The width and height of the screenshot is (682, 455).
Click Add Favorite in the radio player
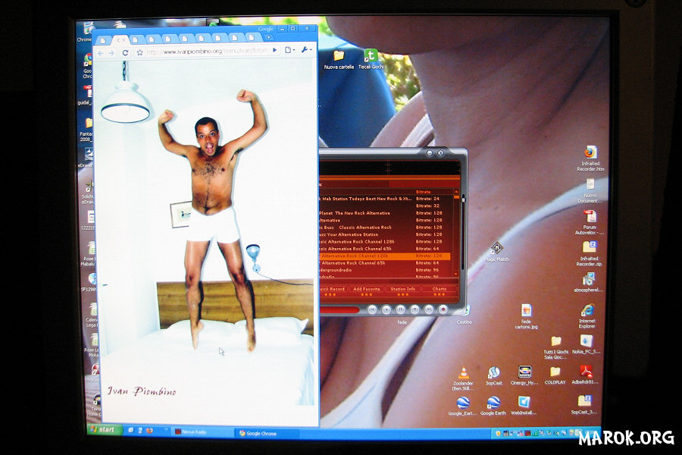(367, 289)
